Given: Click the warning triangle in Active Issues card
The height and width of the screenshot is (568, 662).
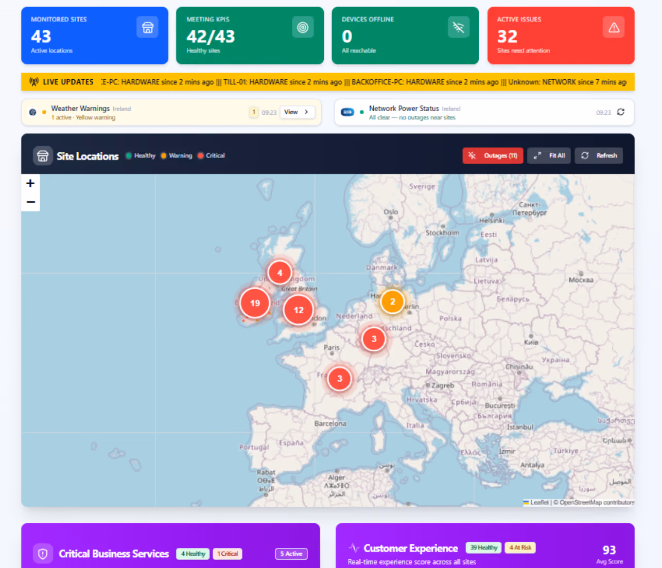Looking at the screenshot, I should [614, 27].
